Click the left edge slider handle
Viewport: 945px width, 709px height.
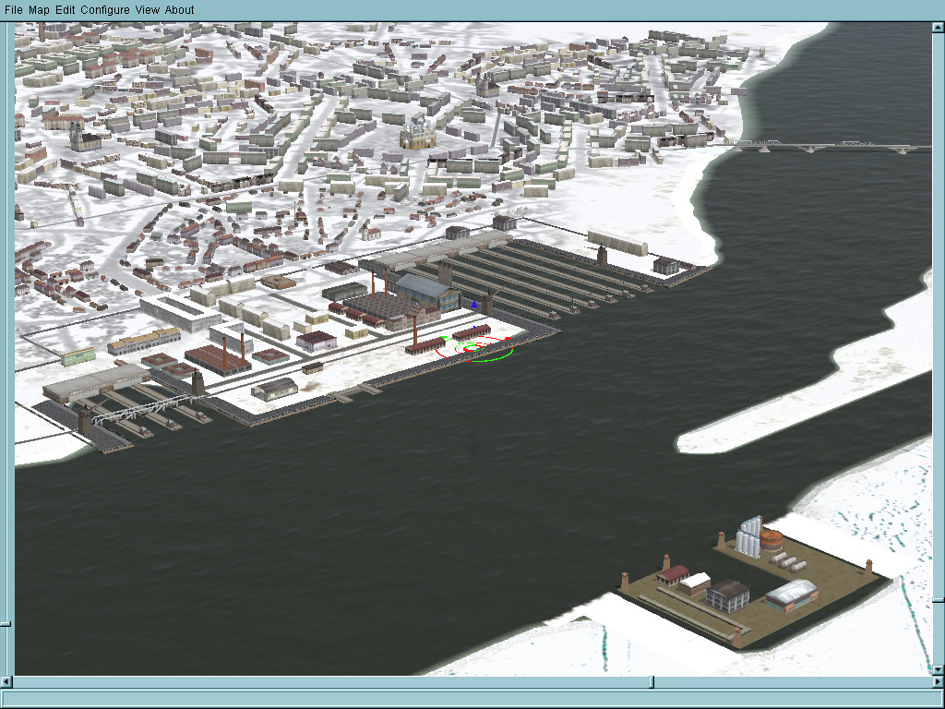(x=6, y=625)
